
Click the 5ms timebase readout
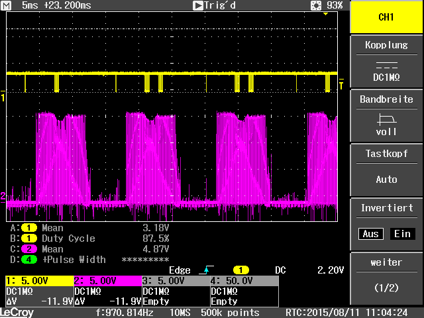(x=30, y=5)
